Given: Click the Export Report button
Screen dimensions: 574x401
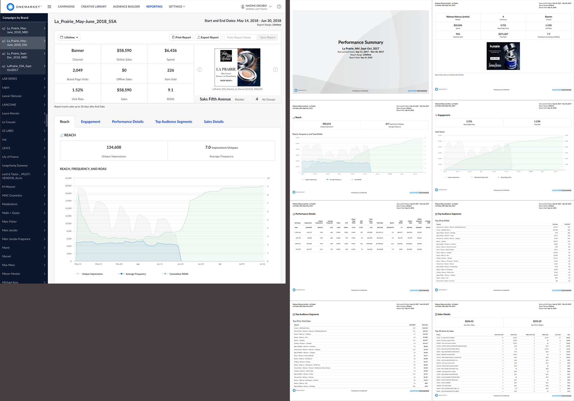Looking at the screenshot, I should 208,37.
